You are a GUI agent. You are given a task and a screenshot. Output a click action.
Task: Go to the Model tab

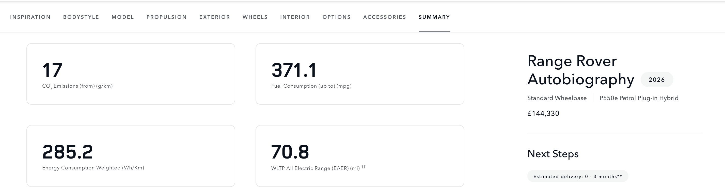(123, 17)
